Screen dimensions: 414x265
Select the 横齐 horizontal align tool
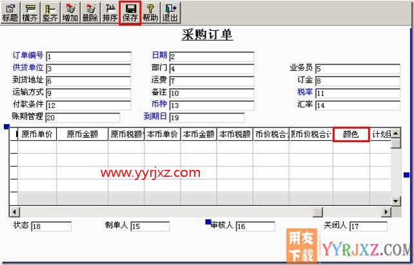pyautogui.click(x=30, y=12)
